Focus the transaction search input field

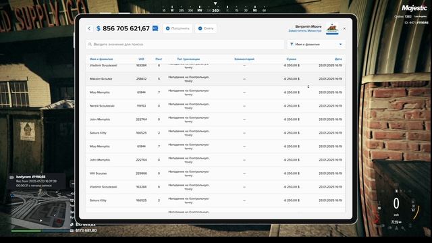coord(184,45)
